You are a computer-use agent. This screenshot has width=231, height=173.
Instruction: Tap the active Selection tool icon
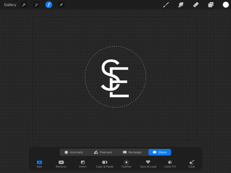tap(49, 5)
